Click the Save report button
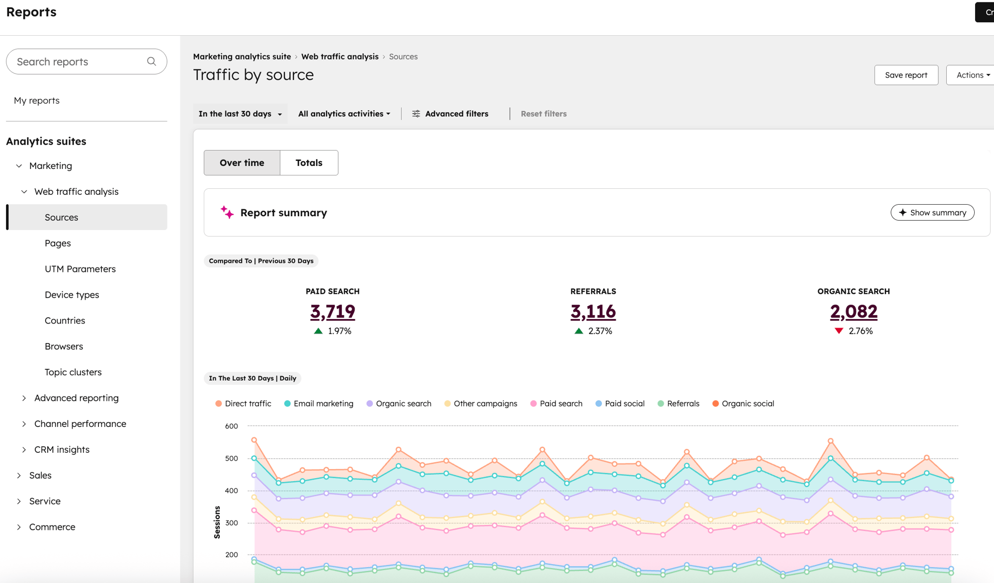This screenshot has width=994, height=583. (x=906, y=75)
